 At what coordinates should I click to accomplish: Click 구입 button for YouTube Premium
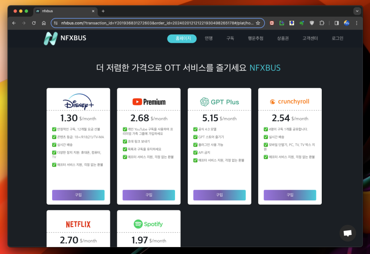coord(149,195)
